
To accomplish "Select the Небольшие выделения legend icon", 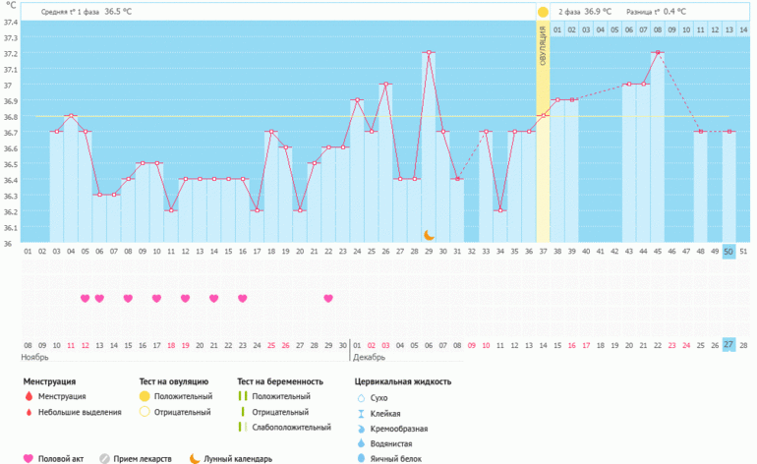I will click(x=28, y=412).
